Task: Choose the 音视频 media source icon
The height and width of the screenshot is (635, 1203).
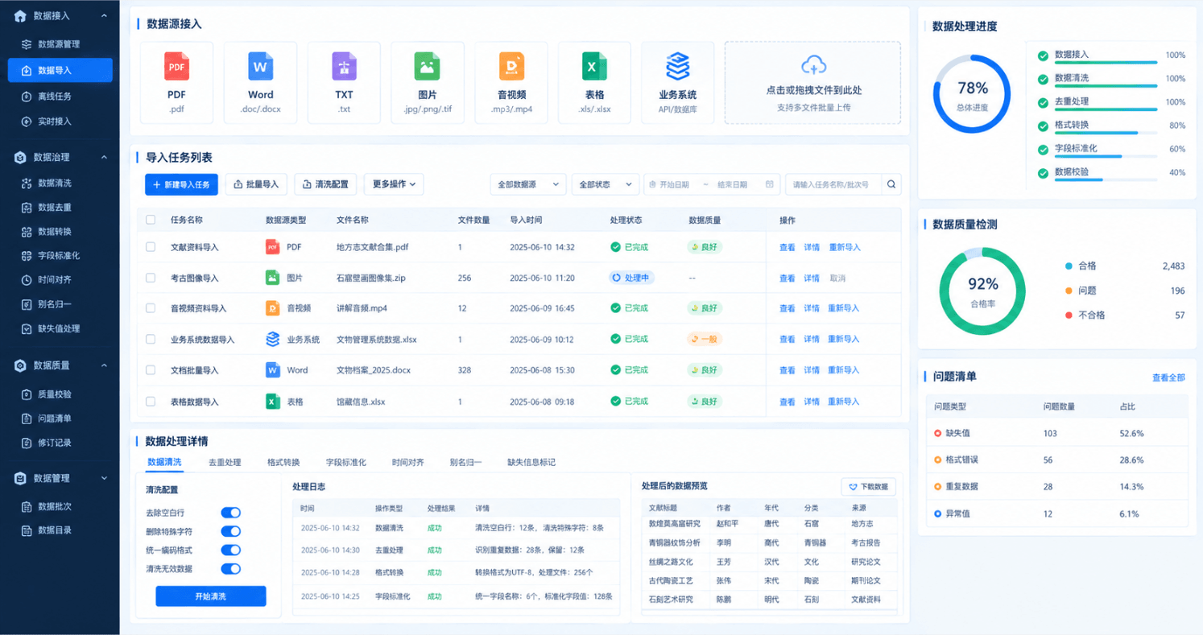Action: click(x=511, y=67)
